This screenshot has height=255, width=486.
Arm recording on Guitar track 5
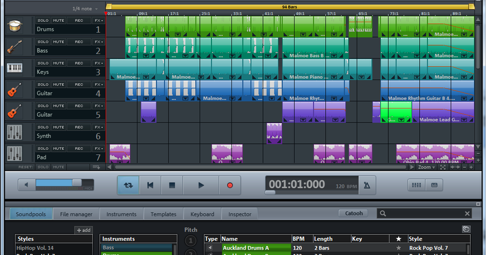[x=79, y=106]
